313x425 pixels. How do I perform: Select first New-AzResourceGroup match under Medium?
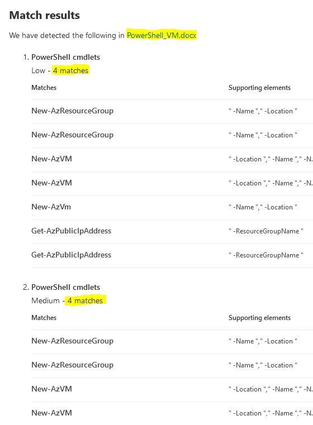(73, 341)
